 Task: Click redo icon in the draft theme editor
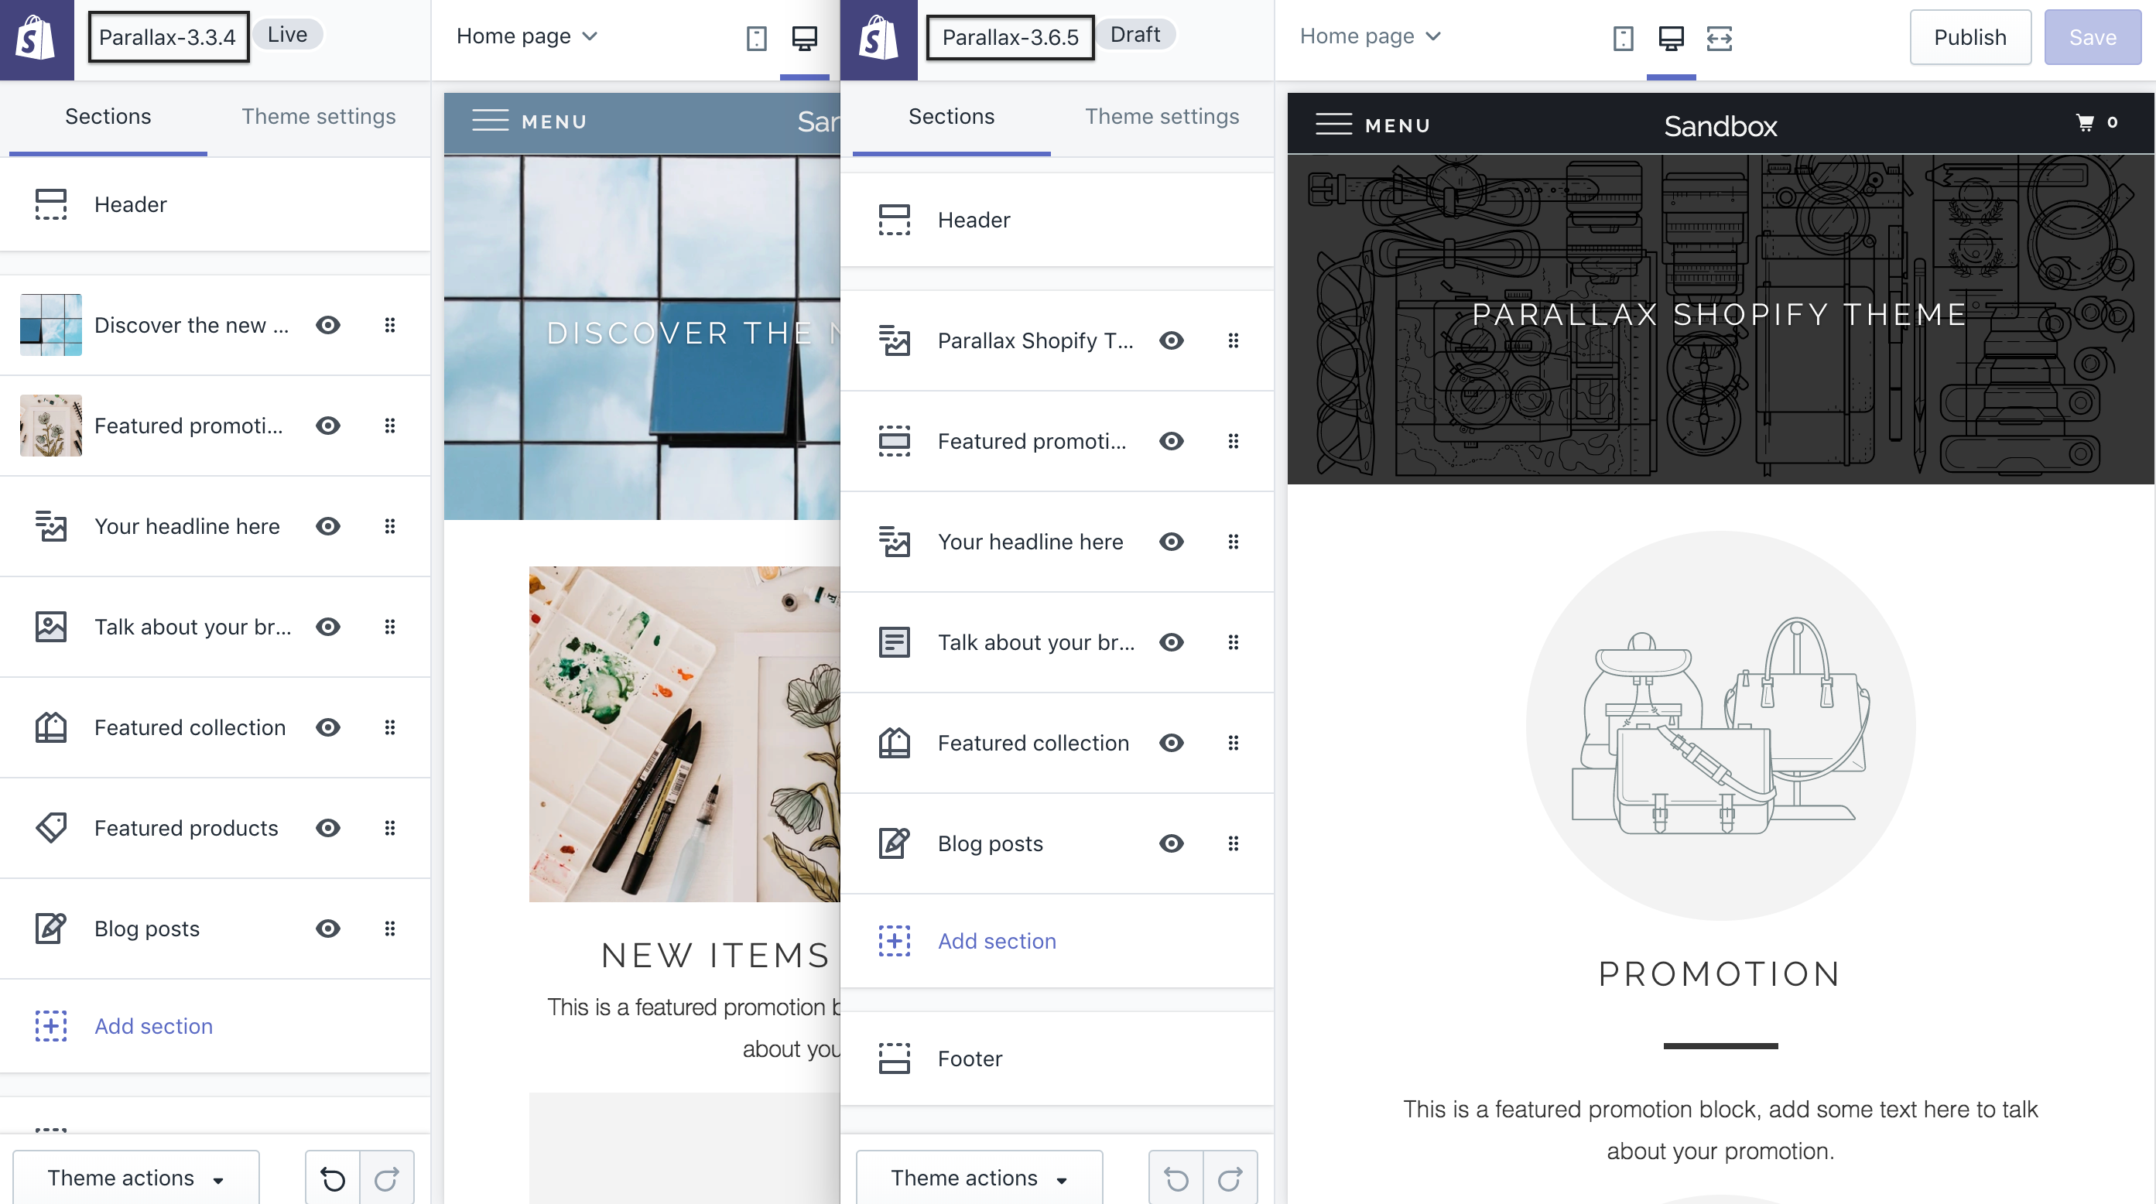click(x=1229, y=1179)
